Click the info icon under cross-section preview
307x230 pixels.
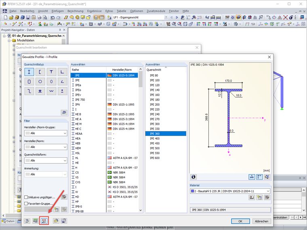click(193, 177)
